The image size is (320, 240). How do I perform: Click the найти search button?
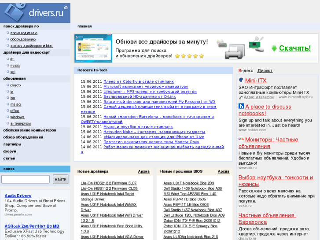pyautogui.click(x=61, y=179)
